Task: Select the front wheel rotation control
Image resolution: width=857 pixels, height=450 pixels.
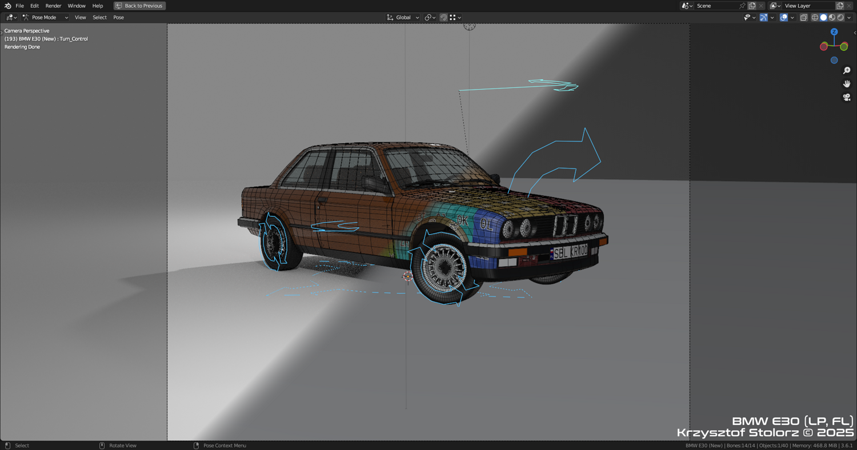Action: click(443, 267)
